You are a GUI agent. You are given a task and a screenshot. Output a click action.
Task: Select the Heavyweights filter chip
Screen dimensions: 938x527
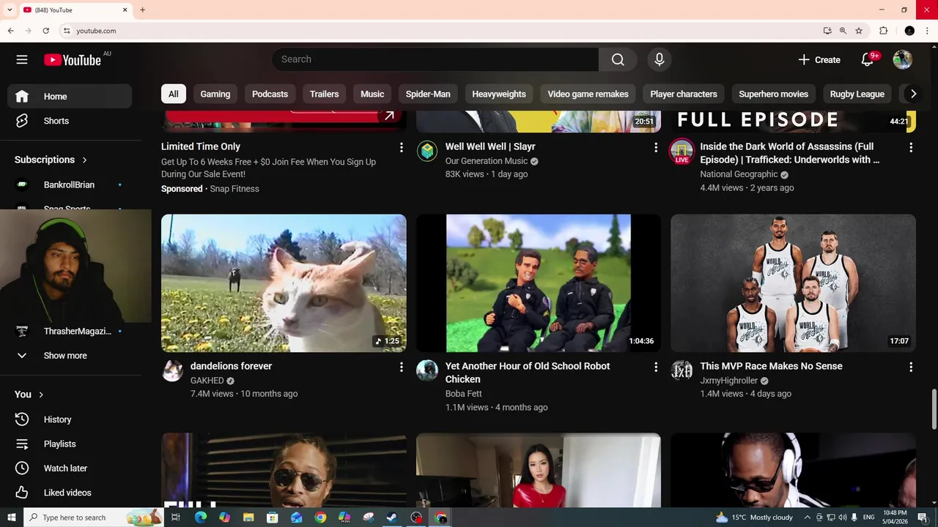499,94
